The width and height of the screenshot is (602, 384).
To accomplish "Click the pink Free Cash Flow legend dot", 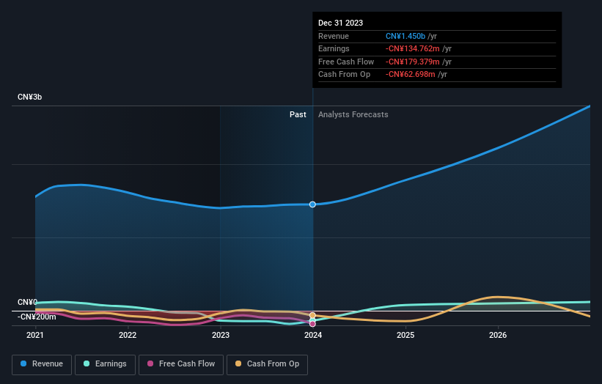I will pyautogui.click(x=150, y=363).
